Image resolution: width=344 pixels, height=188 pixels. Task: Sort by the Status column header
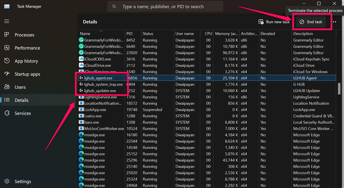pos(148,33)
